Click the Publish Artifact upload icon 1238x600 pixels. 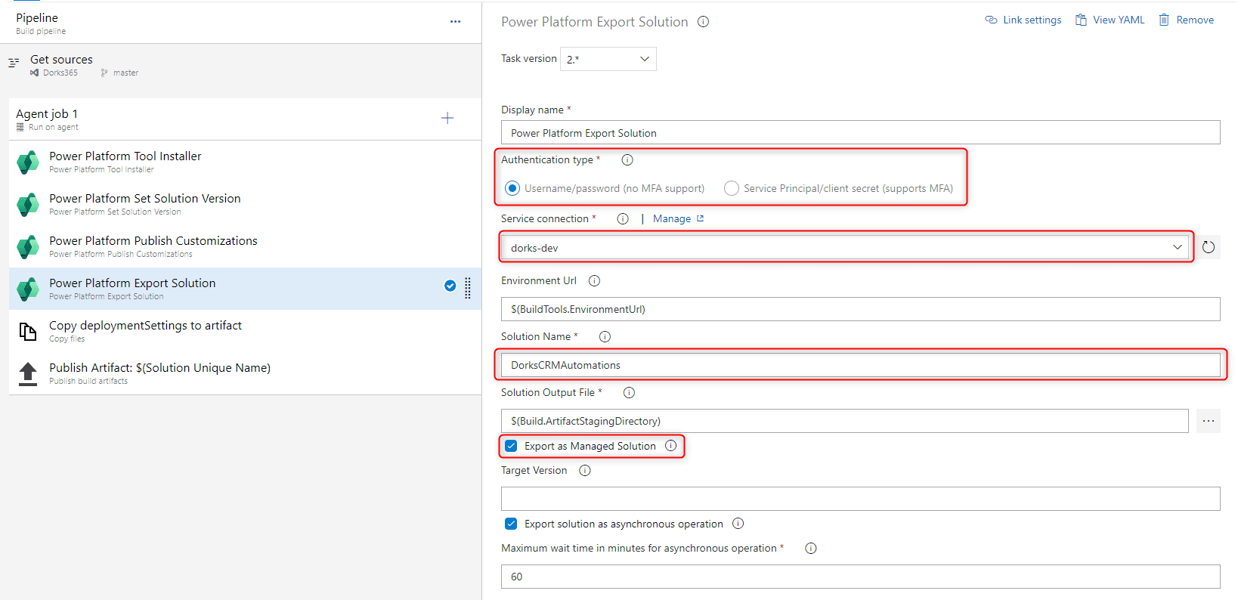(x=28, y=373)
